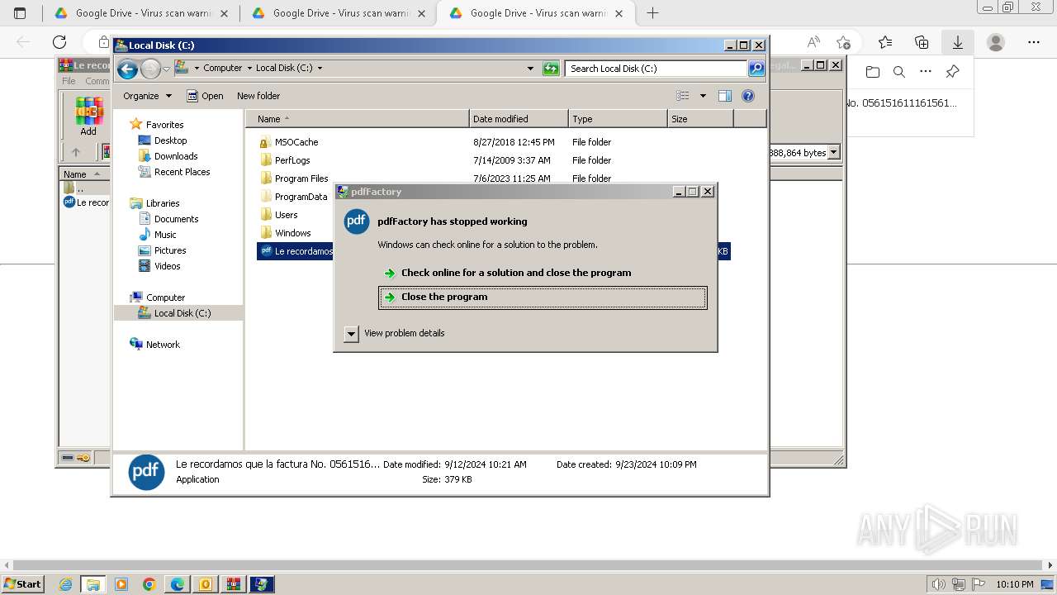Click the Edge Downloads arrow icon

click(x=957, y=42)
